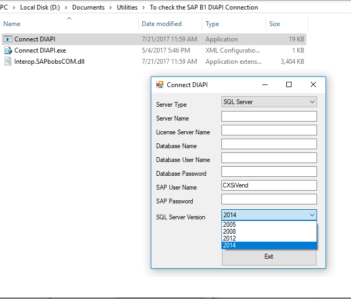Focus the SAP Password field
This screenshot has height=299, width=351.
click(x=269, y=199)
